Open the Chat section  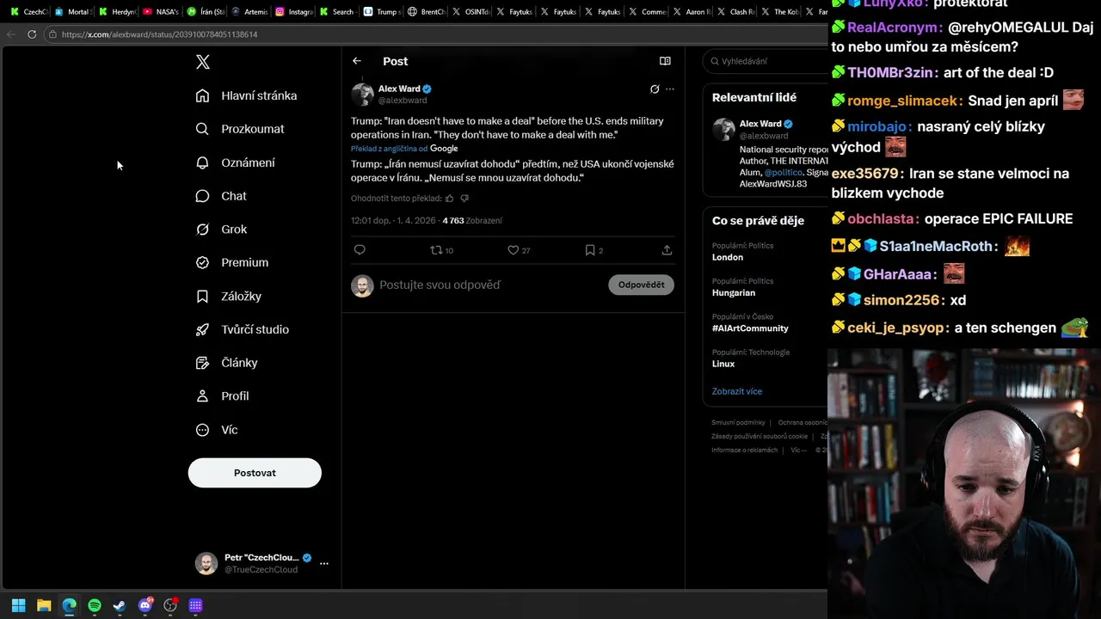(221, 196)
